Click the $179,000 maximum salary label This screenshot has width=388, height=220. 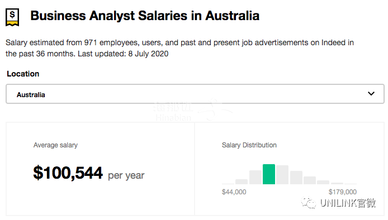[343, 192]
